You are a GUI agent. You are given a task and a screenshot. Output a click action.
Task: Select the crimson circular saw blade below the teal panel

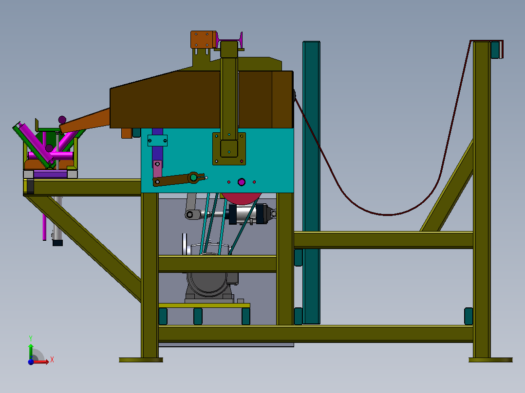242,198
